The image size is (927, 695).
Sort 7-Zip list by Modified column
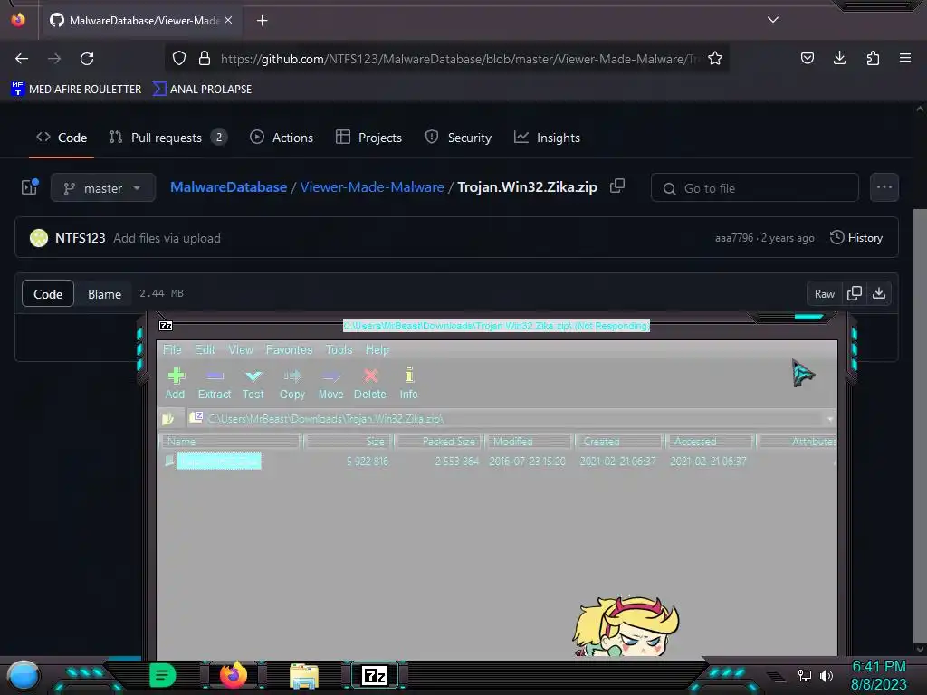529,442
